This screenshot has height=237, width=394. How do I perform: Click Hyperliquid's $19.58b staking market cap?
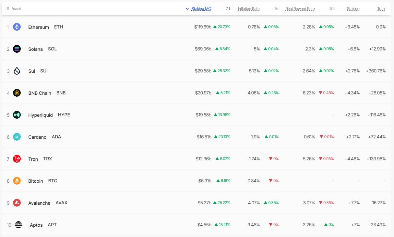(204, 115)
